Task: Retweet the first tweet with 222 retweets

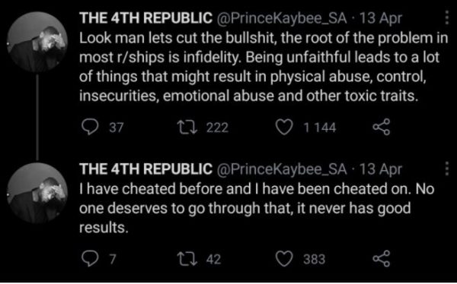Action: click(188, 128)
